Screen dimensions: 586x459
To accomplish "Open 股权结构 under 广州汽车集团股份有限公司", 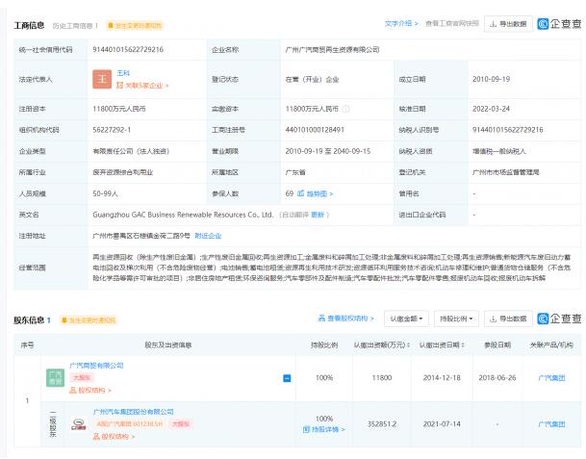I will click(x=114, y=437).
